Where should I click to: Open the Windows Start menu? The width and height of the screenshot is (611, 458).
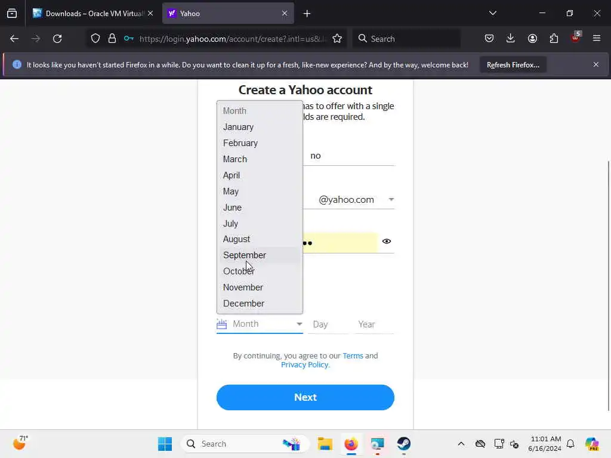[165, 444]
